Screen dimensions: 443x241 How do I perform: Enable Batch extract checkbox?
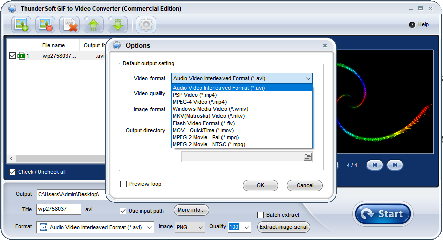pos(260,215)
